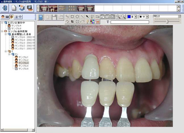Select the freehand lasso drawing tool
The image size is (184, 133).
tap(67, 17)
